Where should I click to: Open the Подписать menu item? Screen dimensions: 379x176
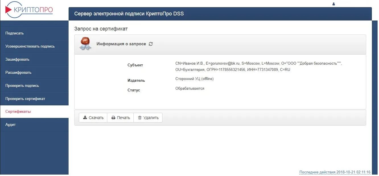tap(34, 33)
